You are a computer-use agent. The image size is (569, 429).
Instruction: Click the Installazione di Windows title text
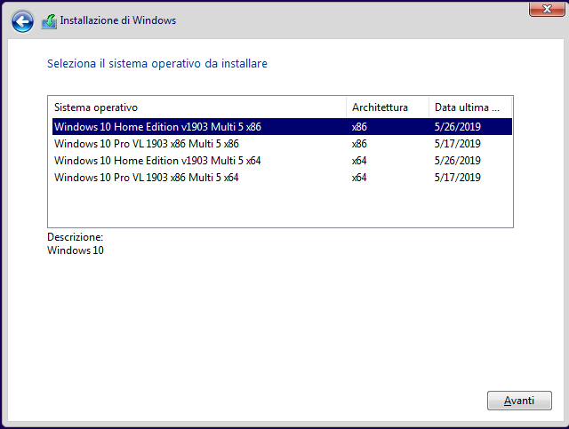coord(118,20)
